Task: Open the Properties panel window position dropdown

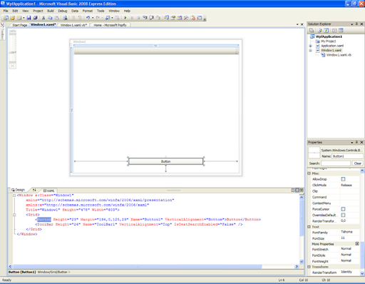Action: click(352, 142)
